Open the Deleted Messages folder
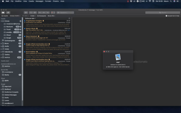181x113 pixels. [x=11, y=95]
